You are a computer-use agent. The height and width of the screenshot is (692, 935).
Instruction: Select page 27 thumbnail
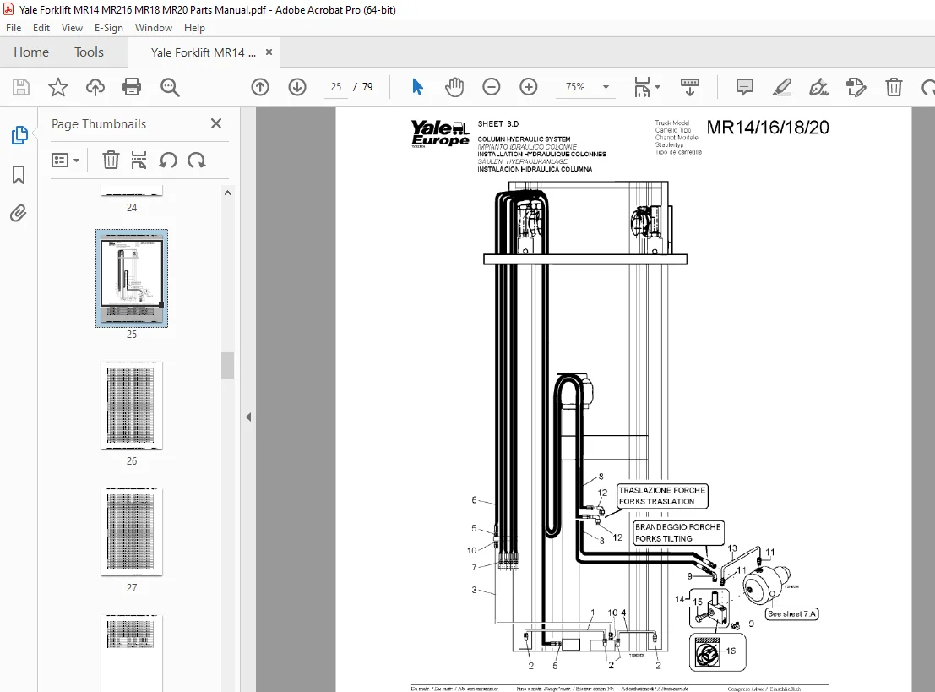tap(132, 532)
